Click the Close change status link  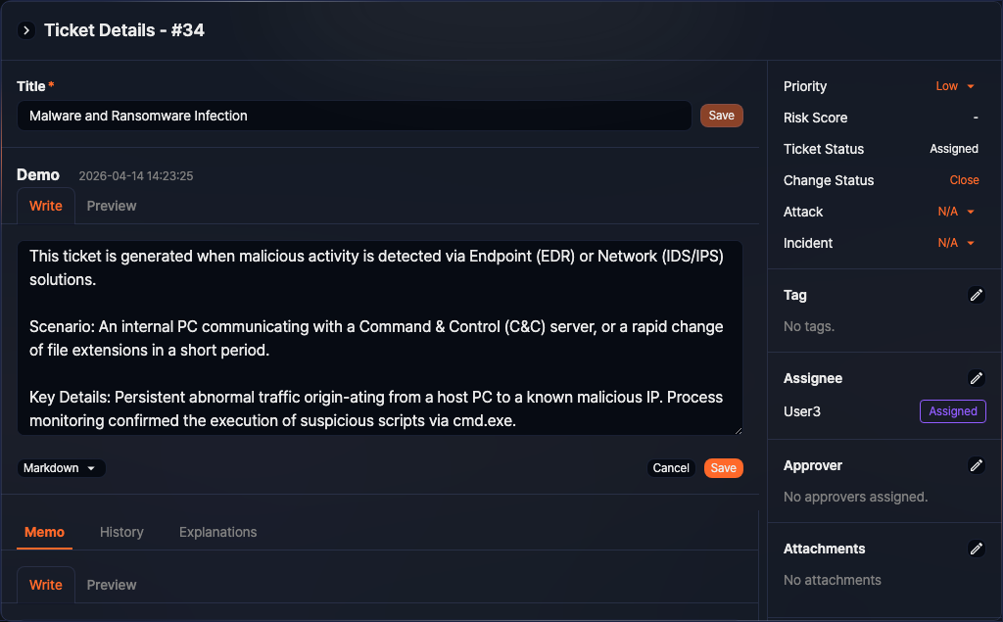tap(964, 180)
